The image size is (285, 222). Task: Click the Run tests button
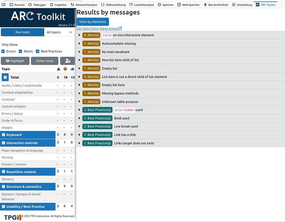[22, 32]
